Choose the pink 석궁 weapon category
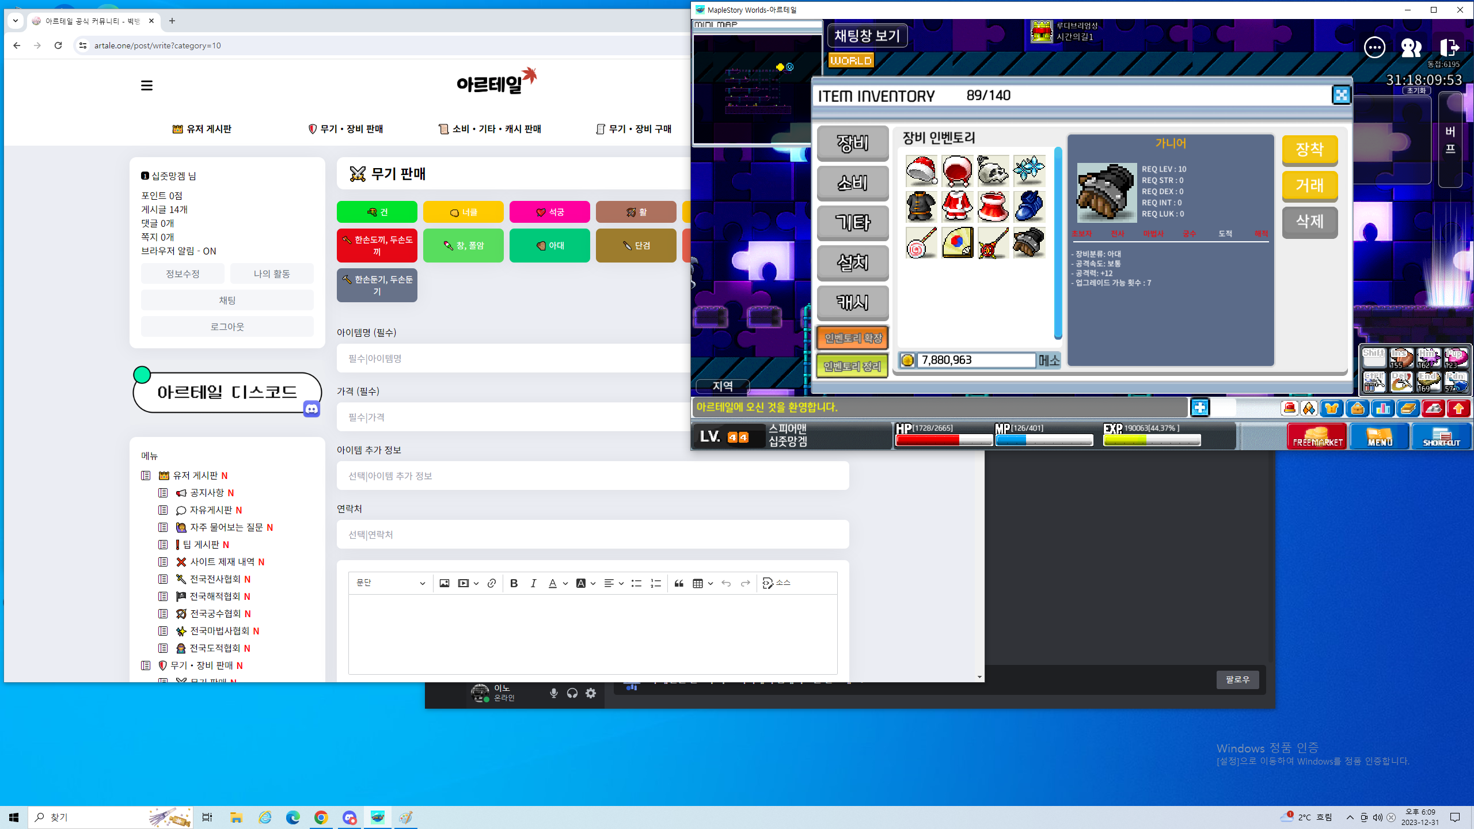1474x829 pixels. click(x=549, y=212)
